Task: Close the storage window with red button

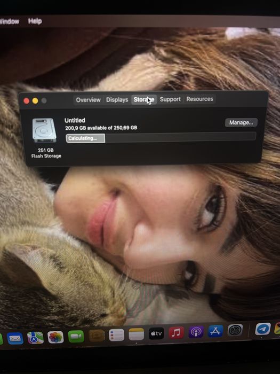Action: click(27, 101)
